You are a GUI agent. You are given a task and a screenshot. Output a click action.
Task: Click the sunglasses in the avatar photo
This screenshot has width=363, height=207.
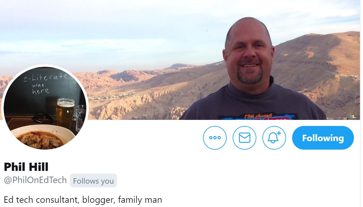[43, 118]
